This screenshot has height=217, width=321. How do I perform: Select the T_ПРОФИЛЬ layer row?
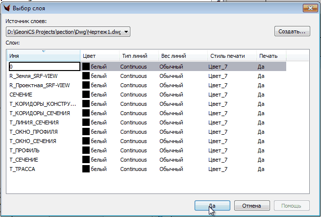[25, 150]
